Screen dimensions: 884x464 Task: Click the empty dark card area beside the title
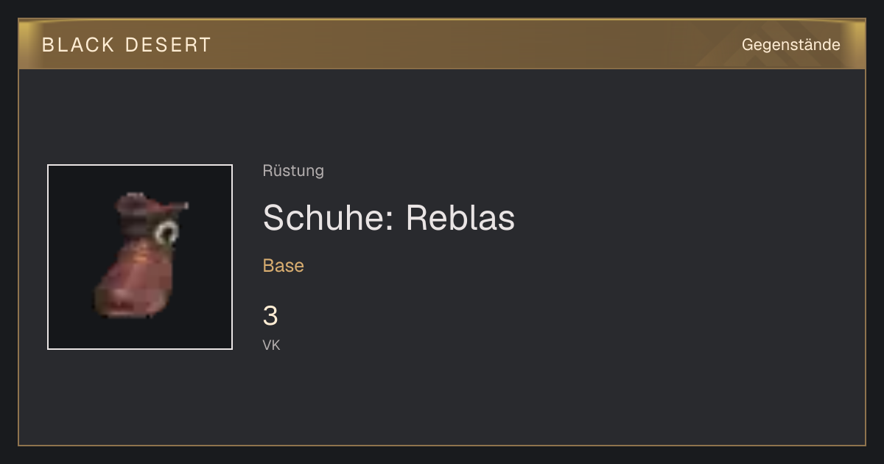[x=663, y=258]
